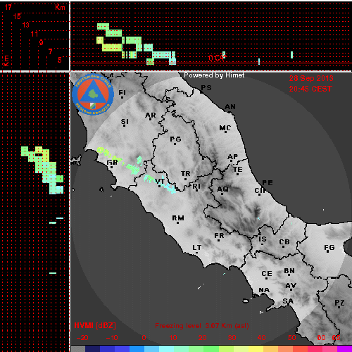This screenshot has height=352, width=352.
Task: Click the 0 C° freezing line label
Action: click(216, 58)
